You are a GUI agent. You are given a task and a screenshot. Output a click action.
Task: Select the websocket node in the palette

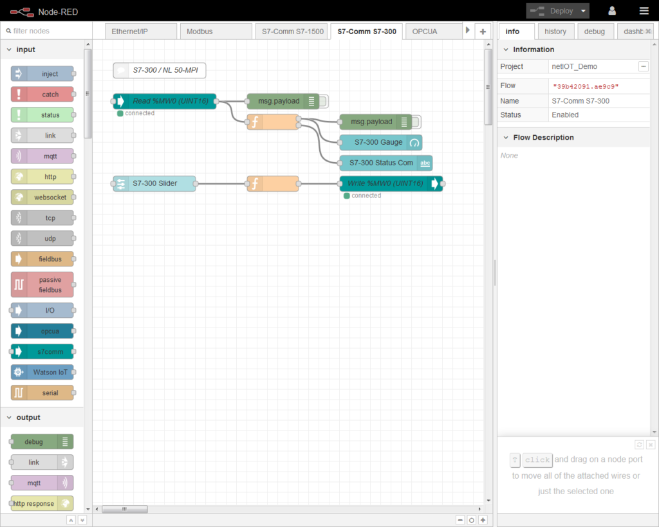[42, 197]
